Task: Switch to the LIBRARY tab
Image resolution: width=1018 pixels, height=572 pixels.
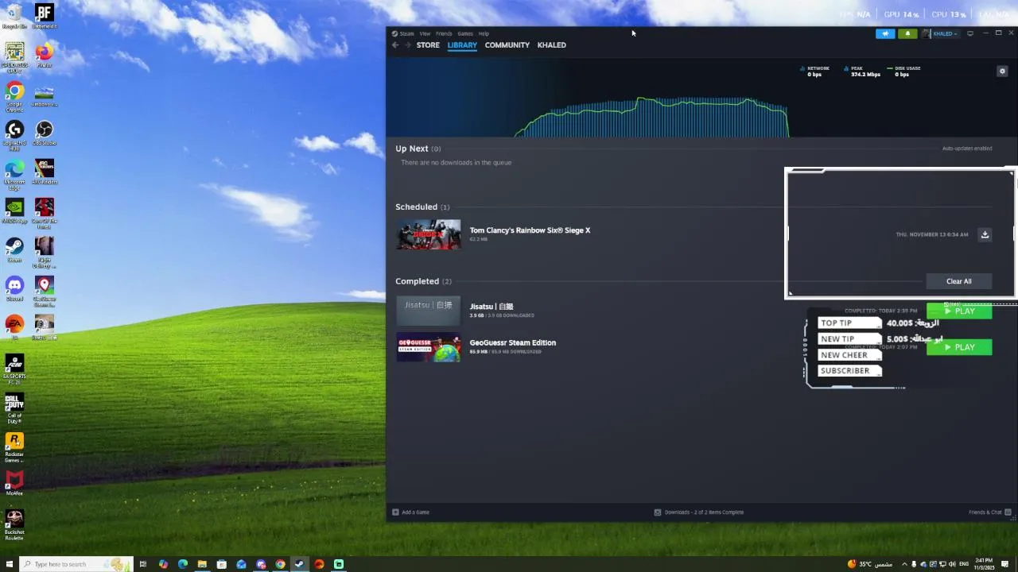Action: 462,45
